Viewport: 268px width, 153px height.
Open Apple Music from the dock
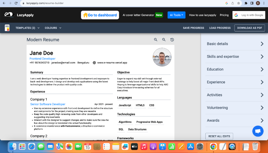coord(144,147)
